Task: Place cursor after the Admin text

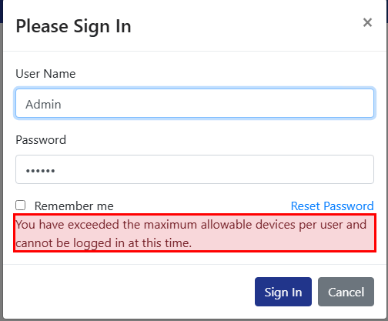Action: (x=62, y=105)
